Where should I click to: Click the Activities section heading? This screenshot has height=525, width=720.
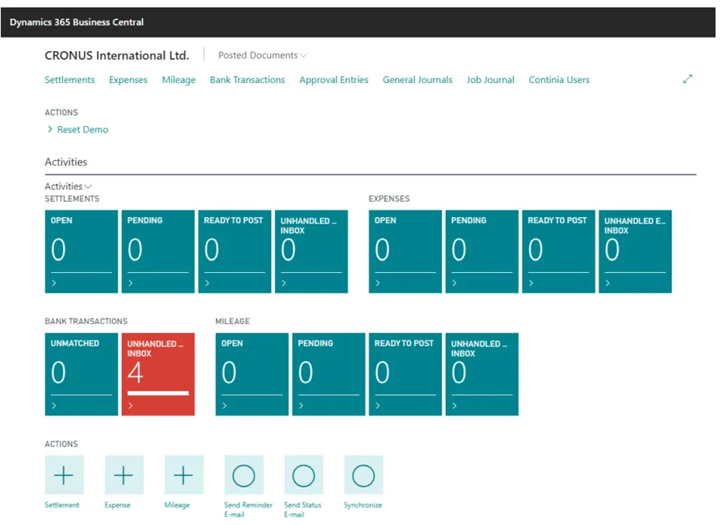click(x=65, y=162)
